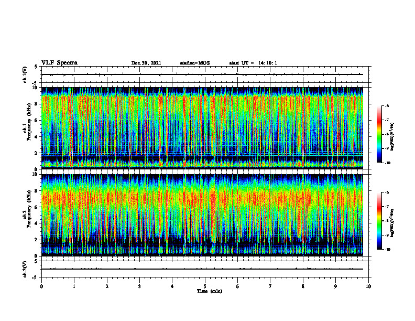Click the "5" voltage tick of ch.1(V) panel
Image resolution: width=415 pixels, height=321 pixels.
[x=37, y=67]
